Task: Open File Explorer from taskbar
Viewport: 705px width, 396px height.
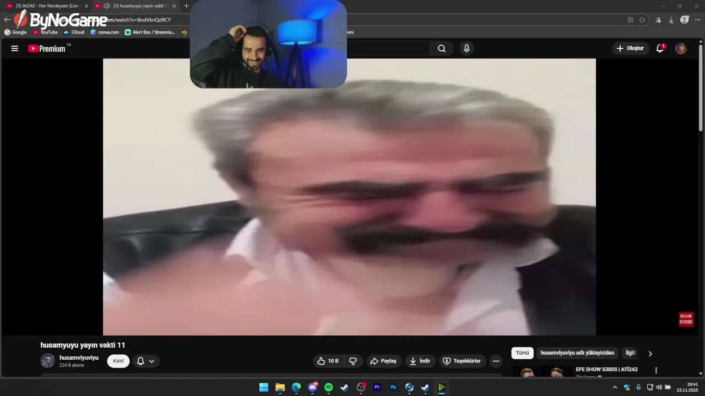Action: click(x=280, y=387)
